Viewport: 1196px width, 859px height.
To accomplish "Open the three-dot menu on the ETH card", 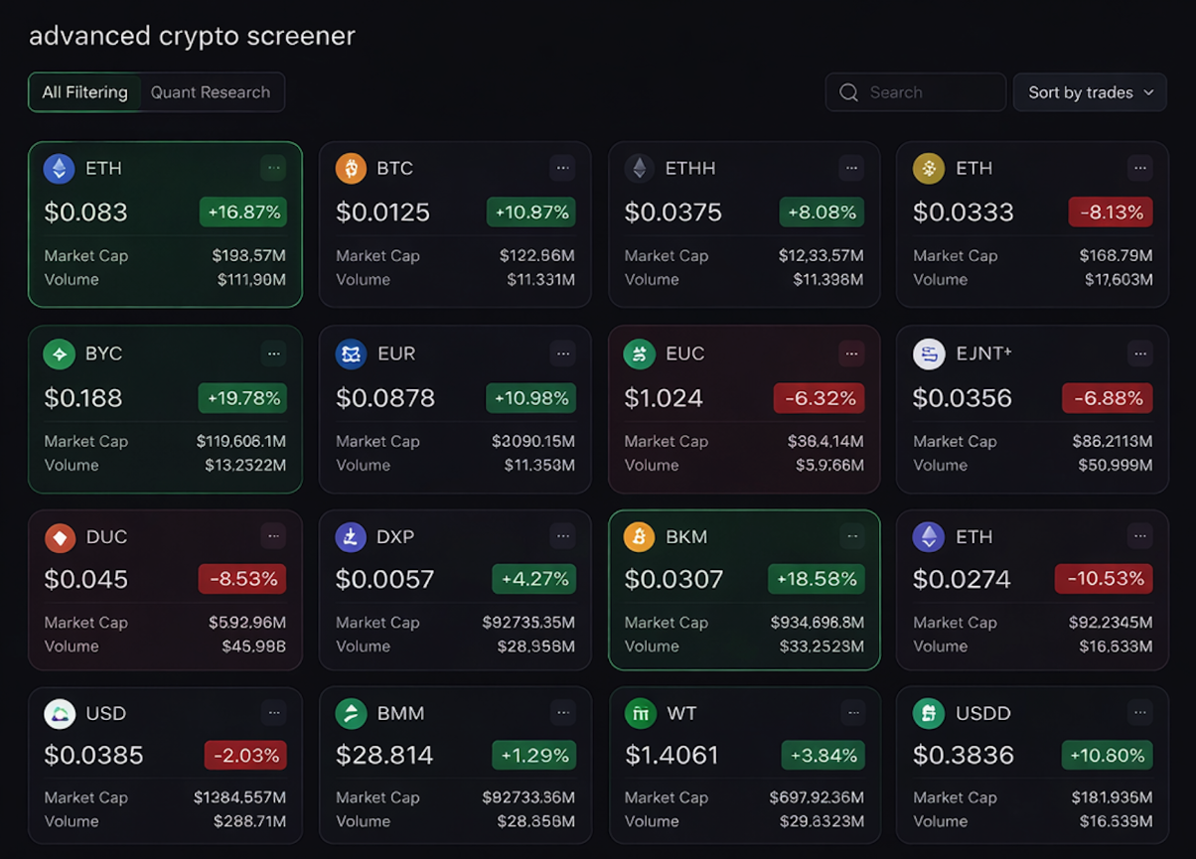I will tap(273, 168).
